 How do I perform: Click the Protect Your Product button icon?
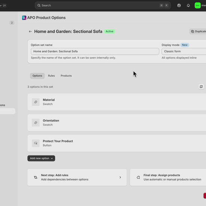point(36,143)
